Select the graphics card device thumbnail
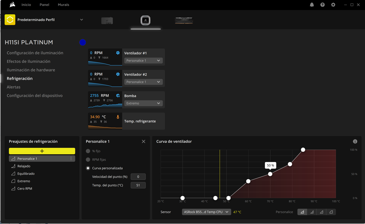This screenshot has width=365, height=224. tap(107, 21)
